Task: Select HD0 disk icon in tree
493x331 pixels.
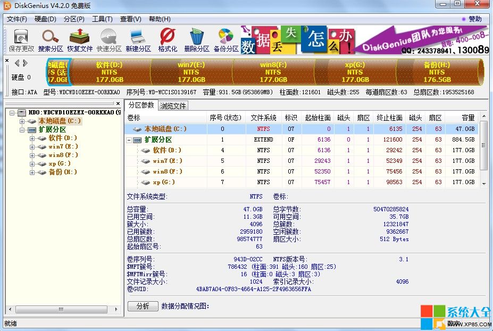Action: click(x=22, y=112)
